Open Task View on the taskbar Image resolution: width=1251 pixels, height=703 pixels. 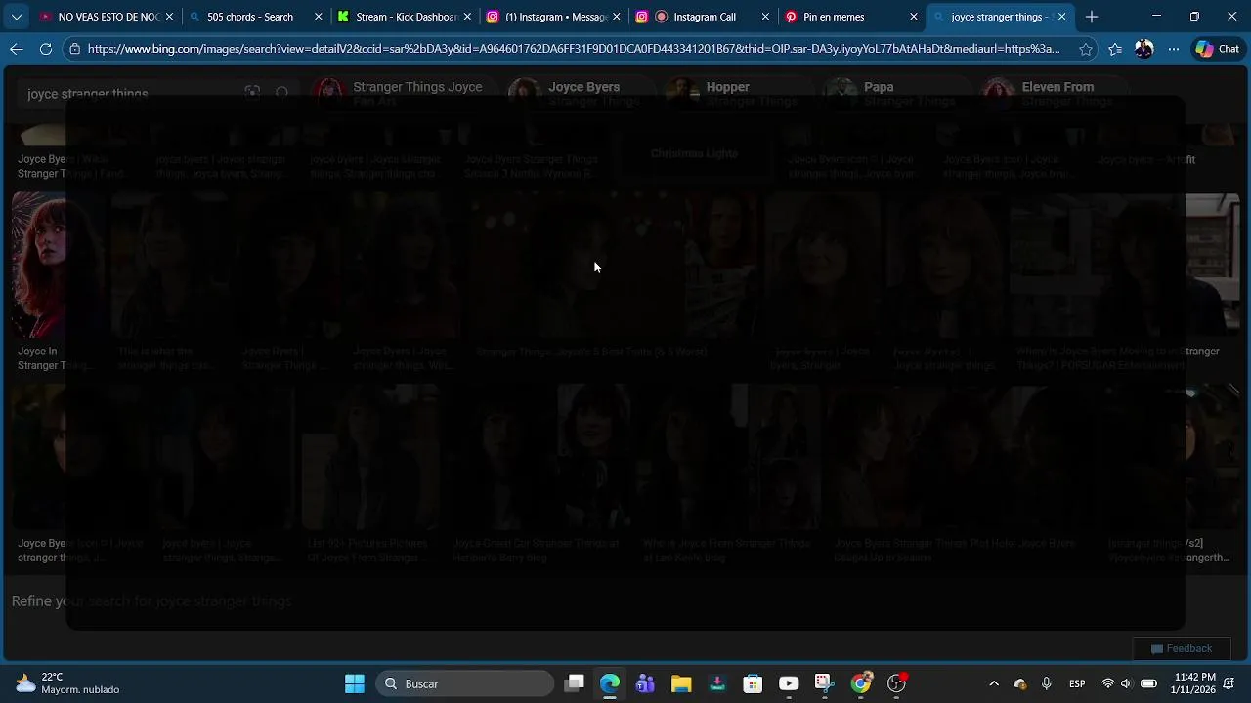tap(575, 683)
